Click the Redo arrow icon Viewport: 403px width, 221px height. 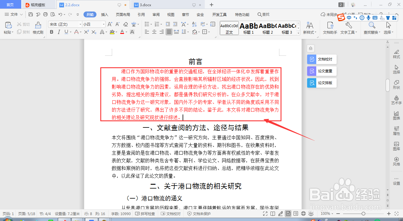pyautogui.click(x=70, y=14)
